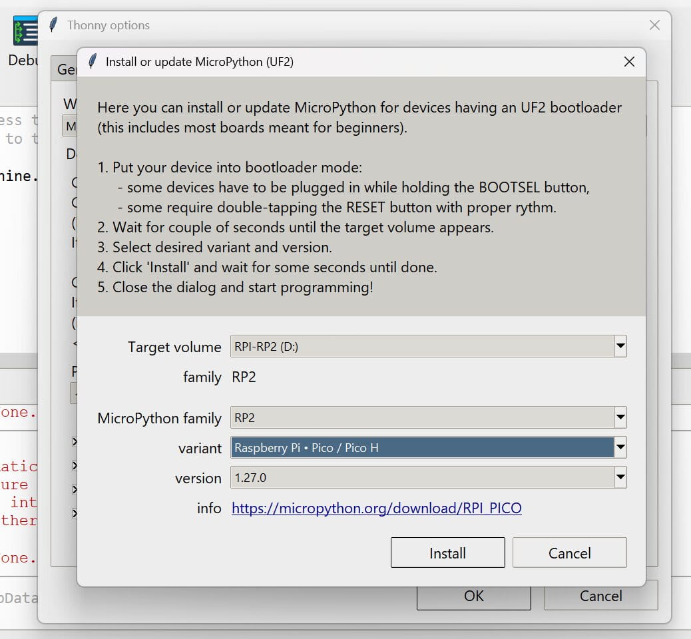Click OK in the Thonny options window

(474, 596)
